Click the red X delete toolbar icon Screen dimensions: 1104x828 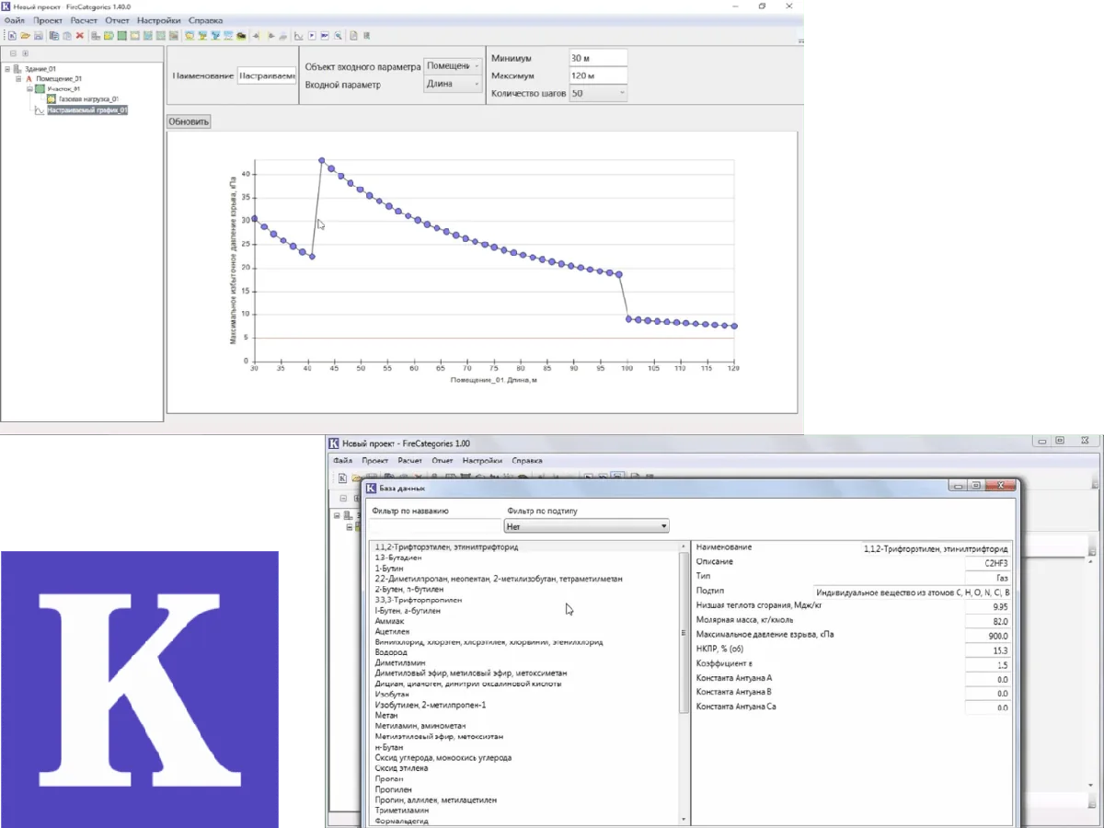[80, 36]
